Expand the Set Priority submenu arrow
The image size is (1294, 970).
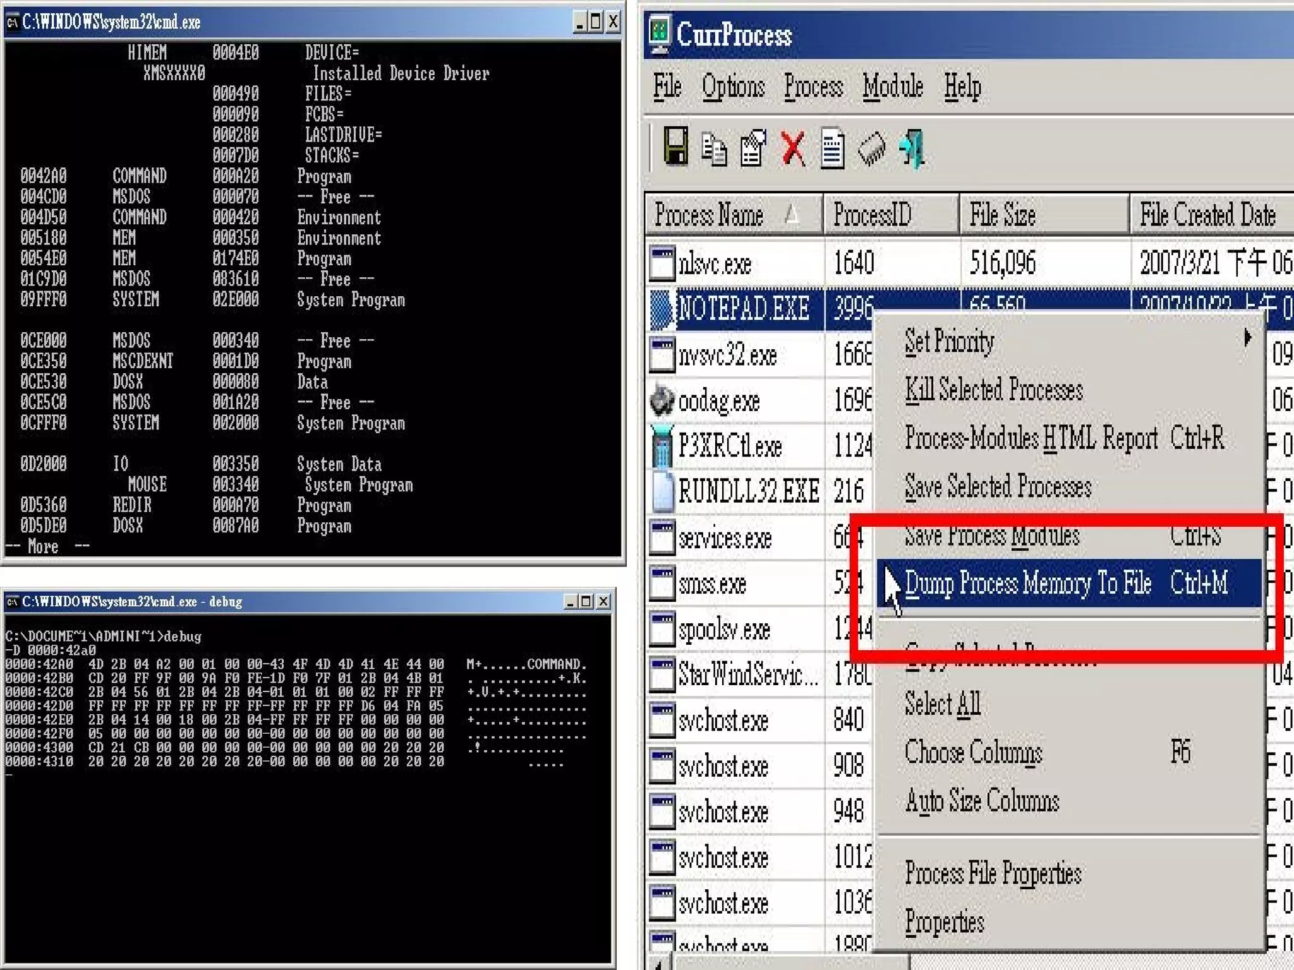[1247, 338]
